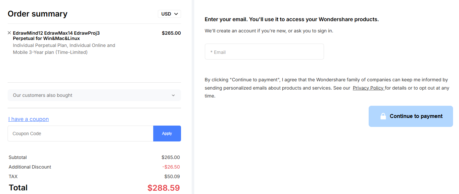Click the Subtotal label
Image resolution: width=459 pixels, height=194 pixels.
pos(18,157)
